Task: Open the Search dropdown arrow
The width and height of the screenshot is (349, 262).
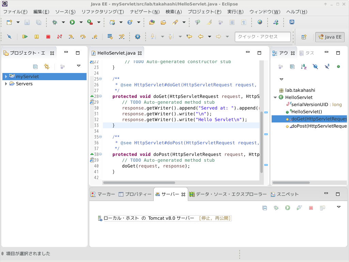Action: point(184,22)
